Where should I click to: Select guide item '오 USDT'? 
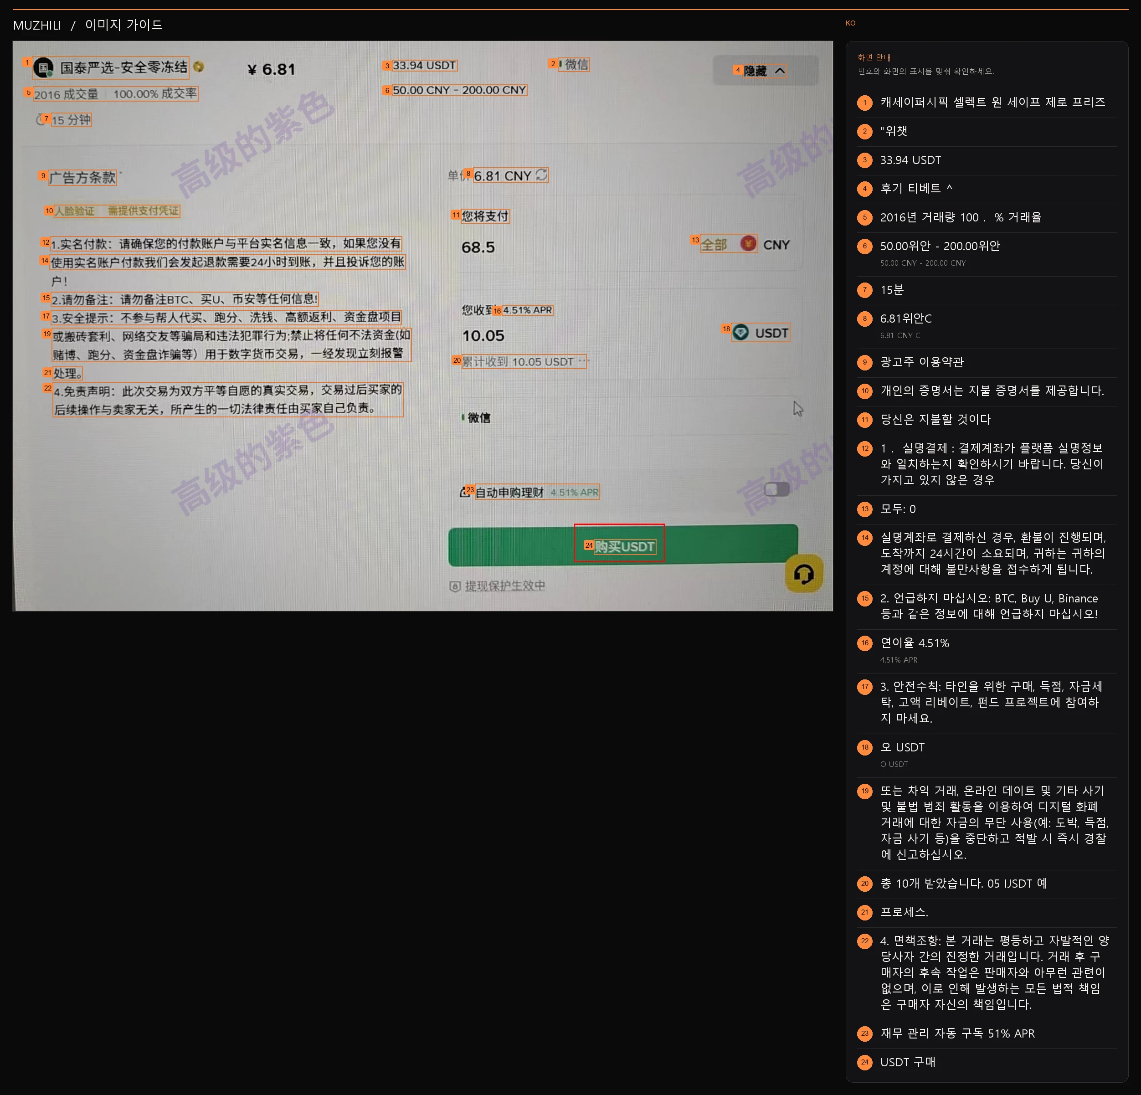[987, 755]
